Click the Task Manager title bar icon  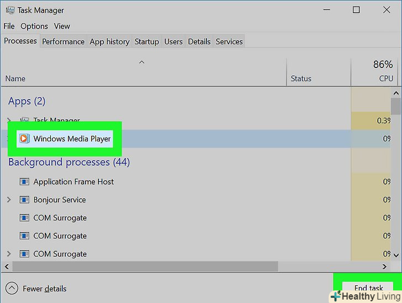pos(10,11)
